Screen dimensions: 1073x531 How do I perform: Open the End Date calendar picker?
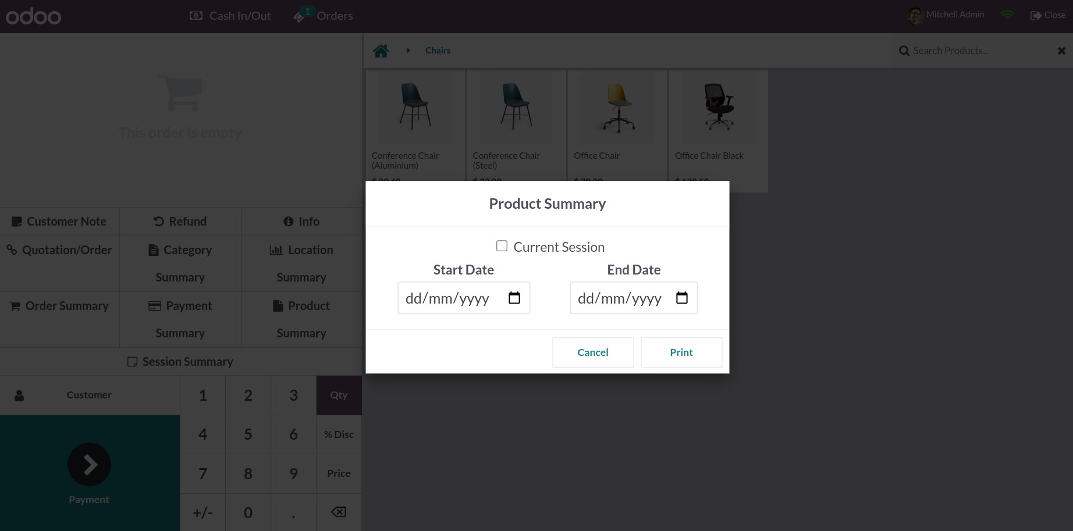[682, 298]
